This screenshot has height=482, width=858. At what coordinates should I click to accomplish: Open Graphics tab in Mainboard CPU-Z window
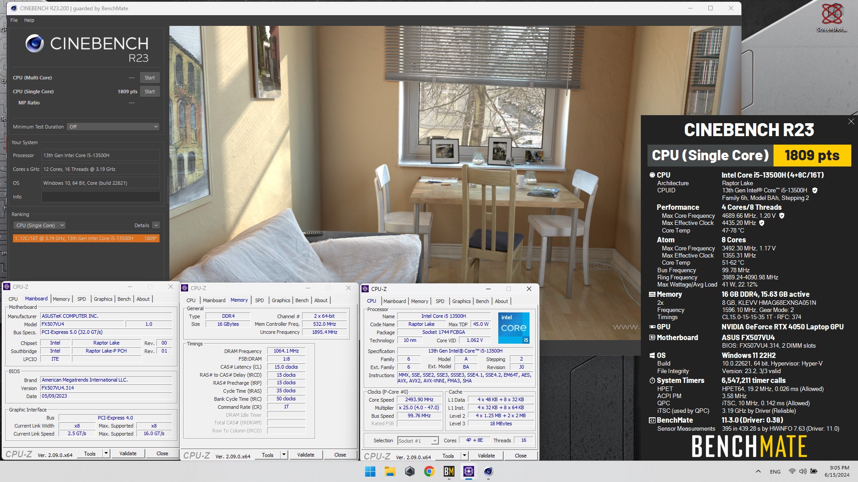point(103,299)
